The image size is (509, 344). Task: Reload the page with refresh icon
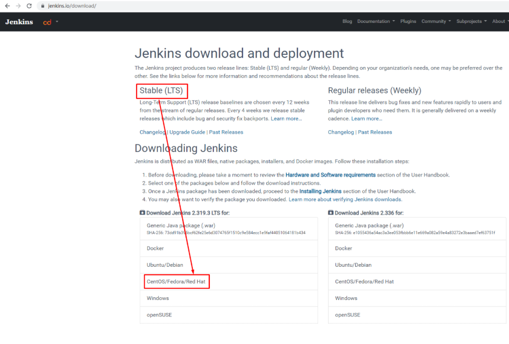click(x=29, y=6)
